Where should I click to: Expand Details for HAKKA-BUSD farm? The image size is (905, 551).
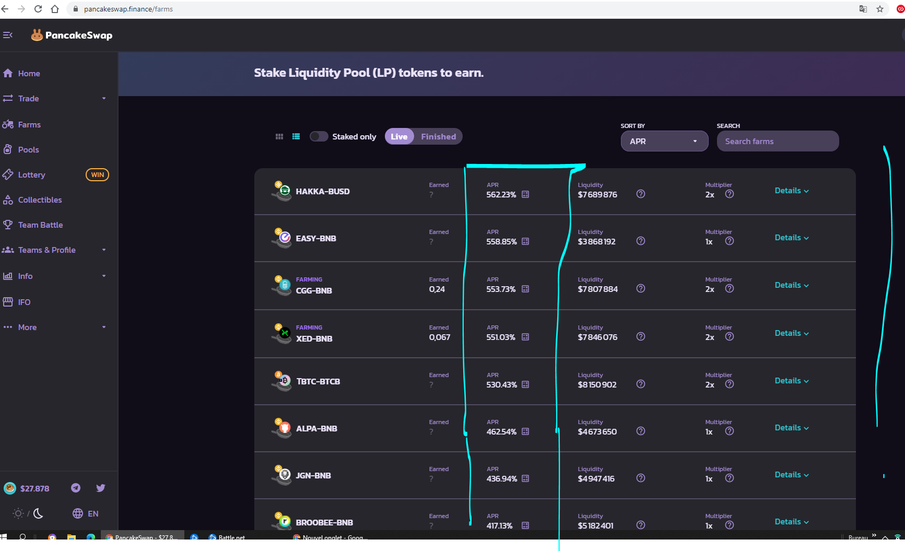[792, 191]
